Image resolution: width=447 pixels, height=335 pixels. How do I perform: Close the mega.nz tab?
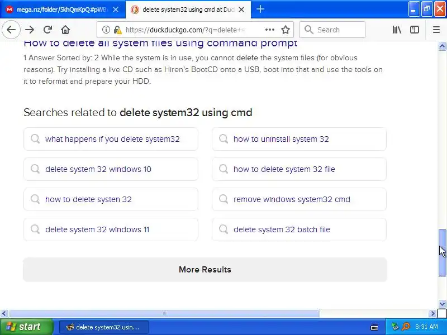(x=116, y=9)
